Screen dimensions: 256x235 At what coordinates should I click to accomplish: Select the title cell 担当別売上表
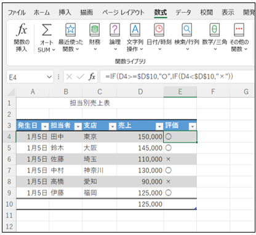coord(90,103)
